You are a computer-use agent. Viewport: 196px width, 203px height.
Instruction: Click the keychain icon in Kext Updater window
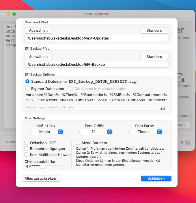point(188,142)
